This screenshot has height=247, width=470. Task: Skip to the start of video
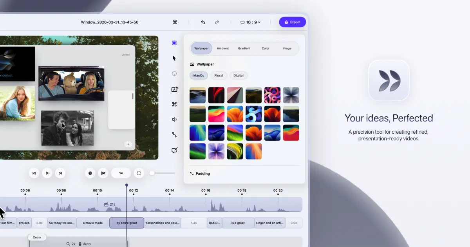pos(34,173)
